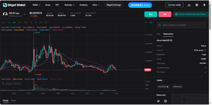Switch to the Tokenomics tab
The image size is (212, 105).
click(x=168, y=34)
